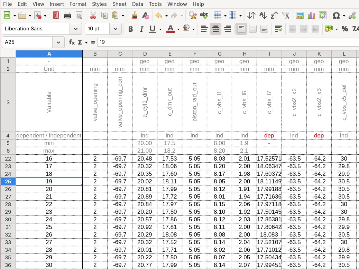This screenshot has height=269, width=359.
Task: Insert a special character
Action: pyautogui.click(x=336, y=16)
